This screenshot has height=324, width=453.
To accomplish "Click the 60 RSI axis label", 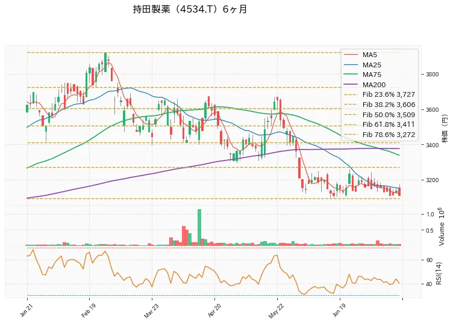I will (430, 260).
